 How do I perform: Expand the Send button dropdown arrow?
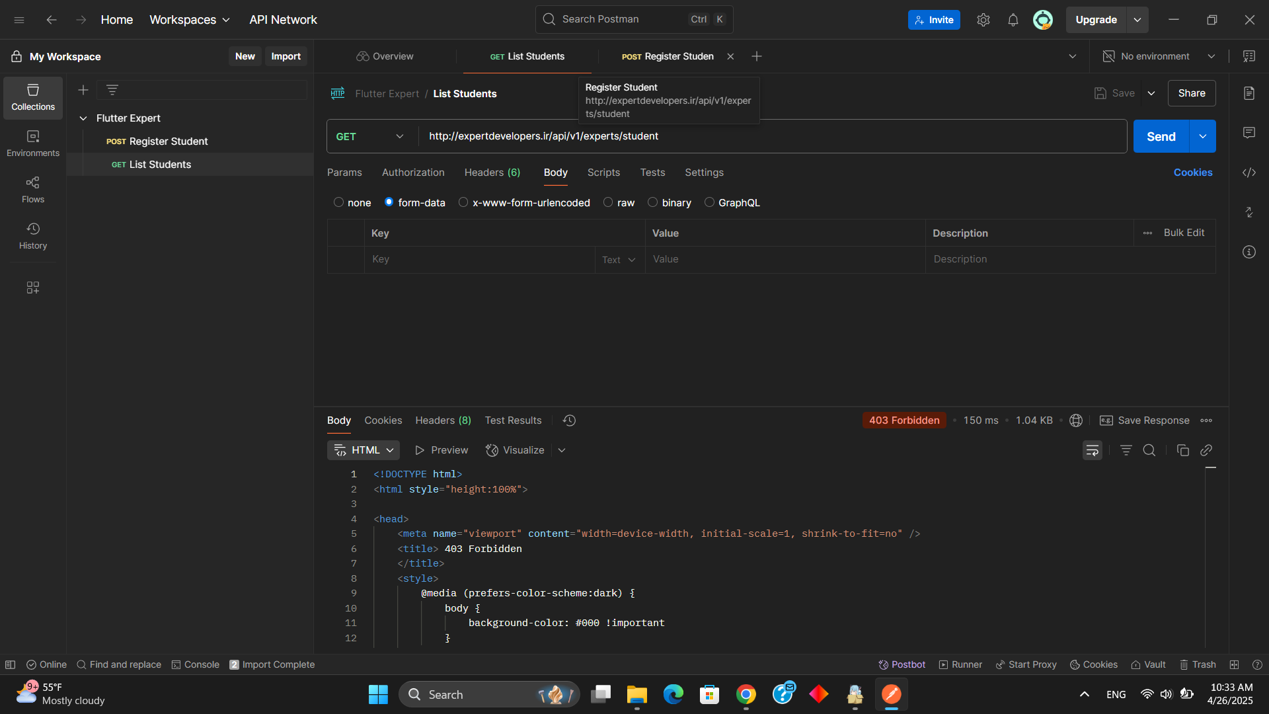coord(1203,136)
